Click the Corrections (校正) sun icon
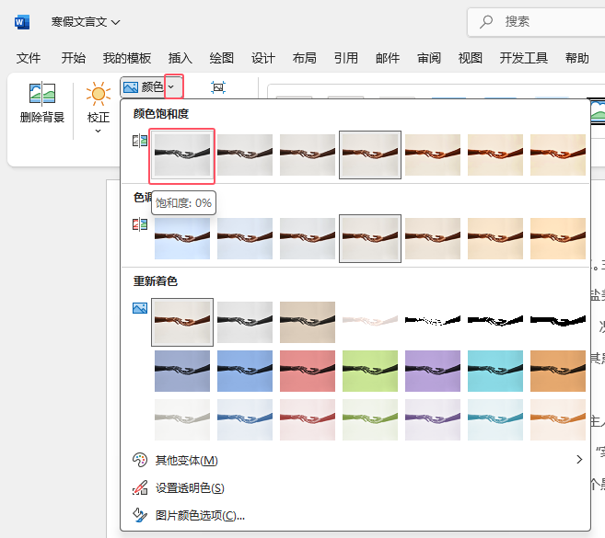Image resolution: width=605 pixels, height=538 pixels. (98, 94)
